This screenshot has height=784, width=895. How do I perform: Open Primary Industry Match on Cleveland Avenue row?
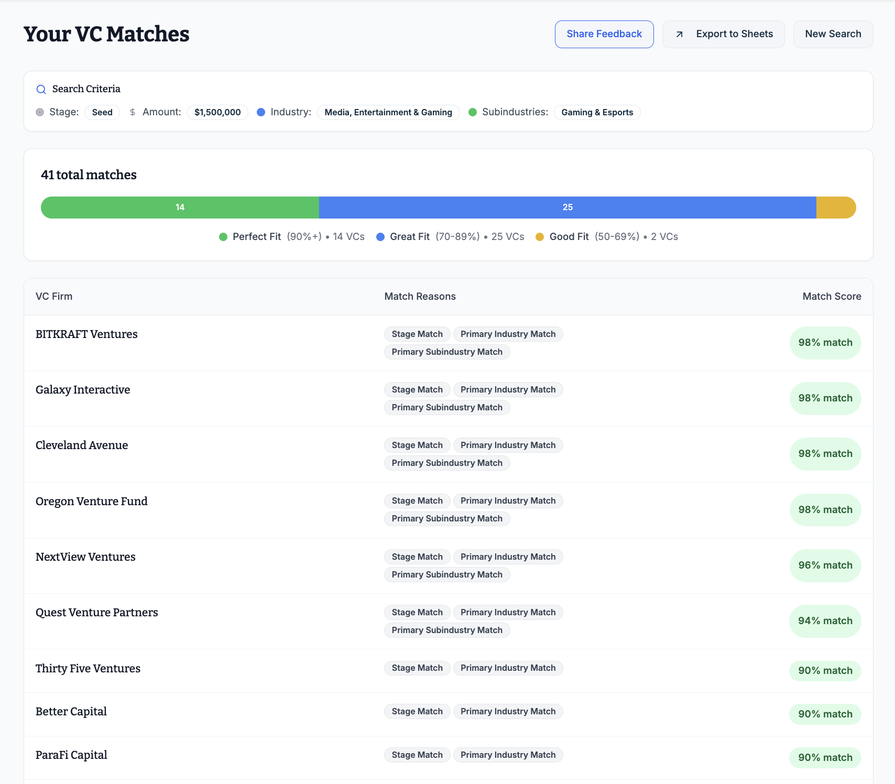pyautogui.click(x=508, y=445)
